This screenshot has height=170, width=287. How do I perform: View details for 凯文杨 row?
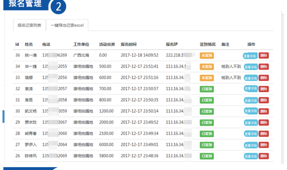point(251,111)
